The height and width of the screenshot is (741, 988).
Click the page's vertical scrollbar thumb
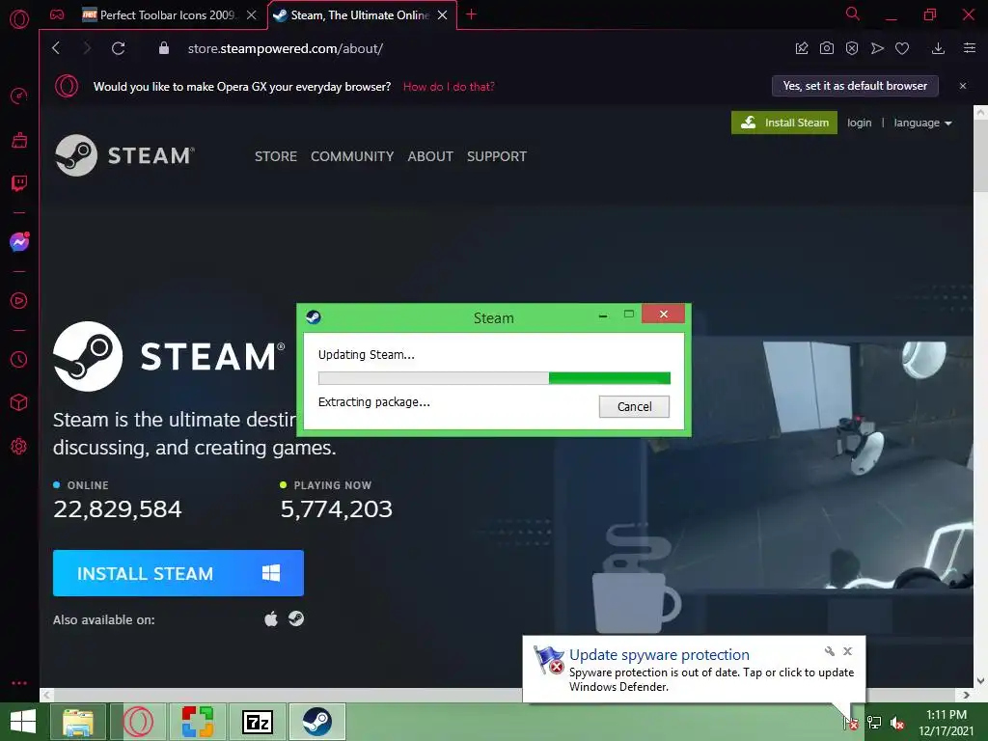(x=980, y=156)
